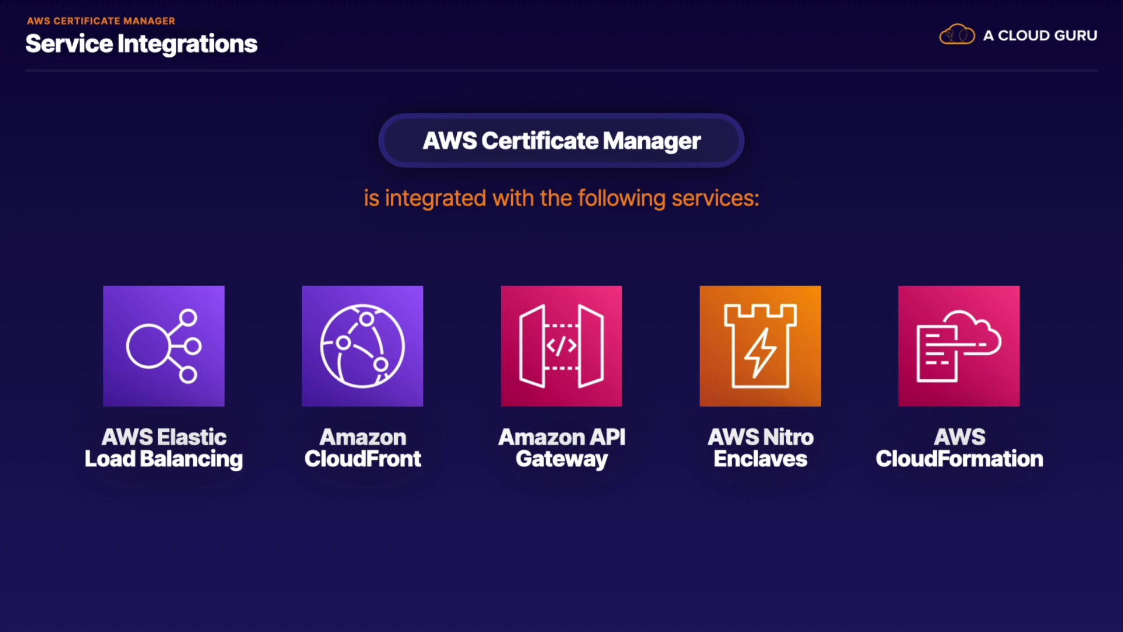This screenshot has height=632, width=1123.
Task: Click the Amazon API Gateway icon
Action: [561, 346]
